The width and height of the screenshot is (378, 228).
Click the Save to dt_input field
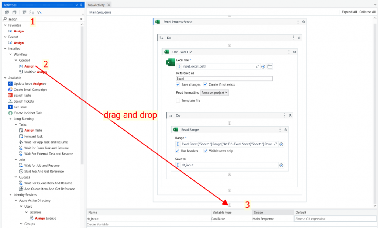point(227,165)
